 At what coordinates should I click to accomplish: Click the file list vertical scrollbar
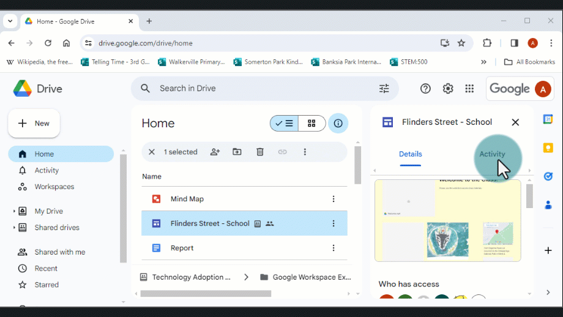[357, 165]
